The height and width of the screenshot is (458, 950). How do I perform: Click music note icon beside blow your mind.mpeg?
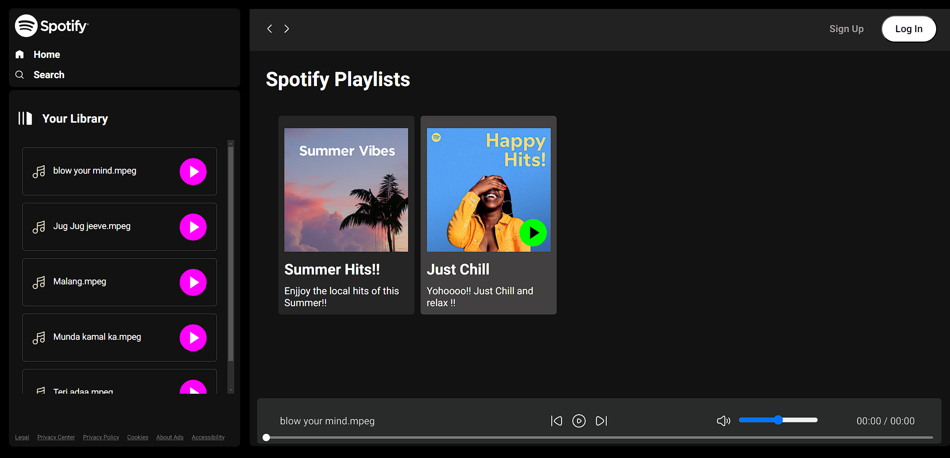[39, 172]
